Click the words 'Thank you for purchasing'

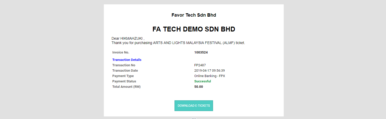point(132,43)
